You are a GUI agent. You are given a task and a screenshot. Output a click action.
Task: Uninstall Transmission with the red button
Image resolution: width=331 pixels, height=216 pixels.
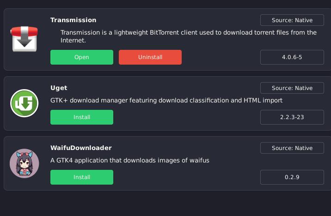(x=150, y=57)
